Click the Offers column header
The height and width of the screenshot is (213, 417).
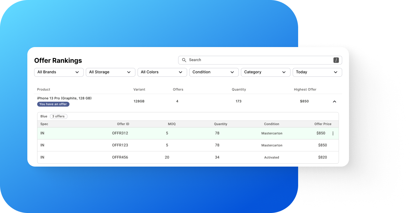(178, 90)
